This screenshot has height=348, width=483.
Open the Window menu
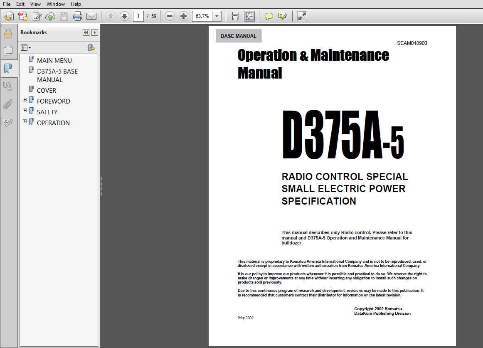56,4
